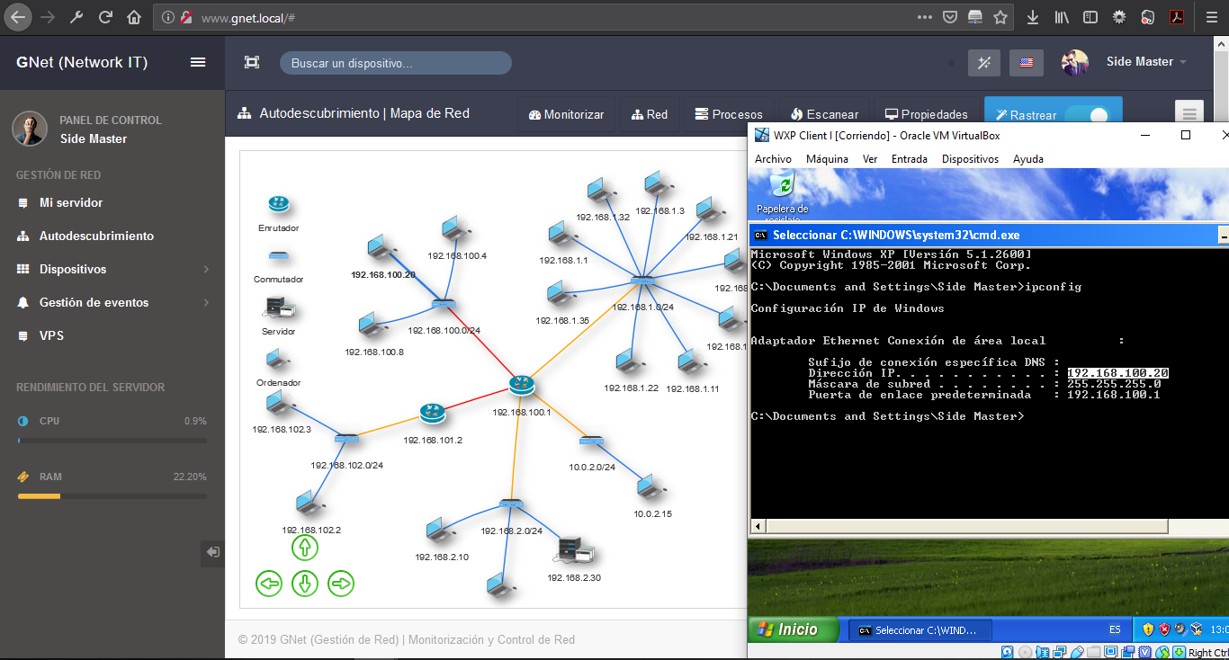
Task: Pan map down with green down arrow
Action: (305, 584)
